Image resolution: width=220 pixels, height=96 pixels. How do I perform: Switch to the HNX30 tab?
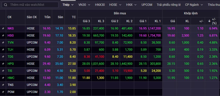pos(100,5)
